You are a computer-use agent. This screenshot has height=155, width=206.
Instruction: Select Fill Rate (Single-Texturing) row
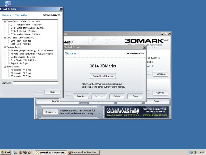(x=32, y=50)
